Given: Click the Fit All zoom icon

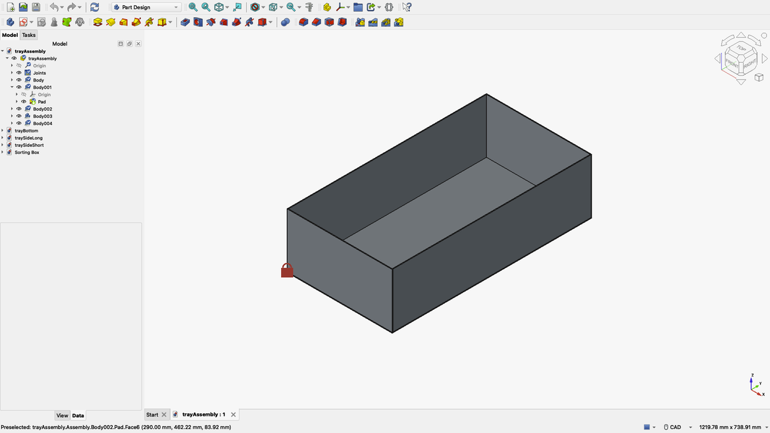Looking at the screenshot, I should [x=192, y=7].
